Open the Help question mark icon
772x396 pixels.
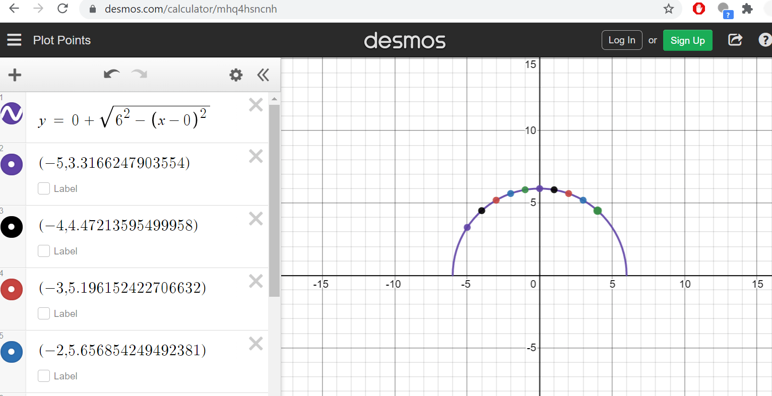point(765,40)
